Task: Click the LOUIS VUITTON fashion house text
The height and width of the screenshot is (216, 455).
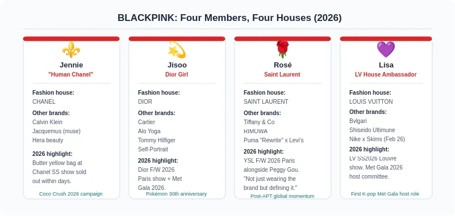Action: [x=371, y=101]
